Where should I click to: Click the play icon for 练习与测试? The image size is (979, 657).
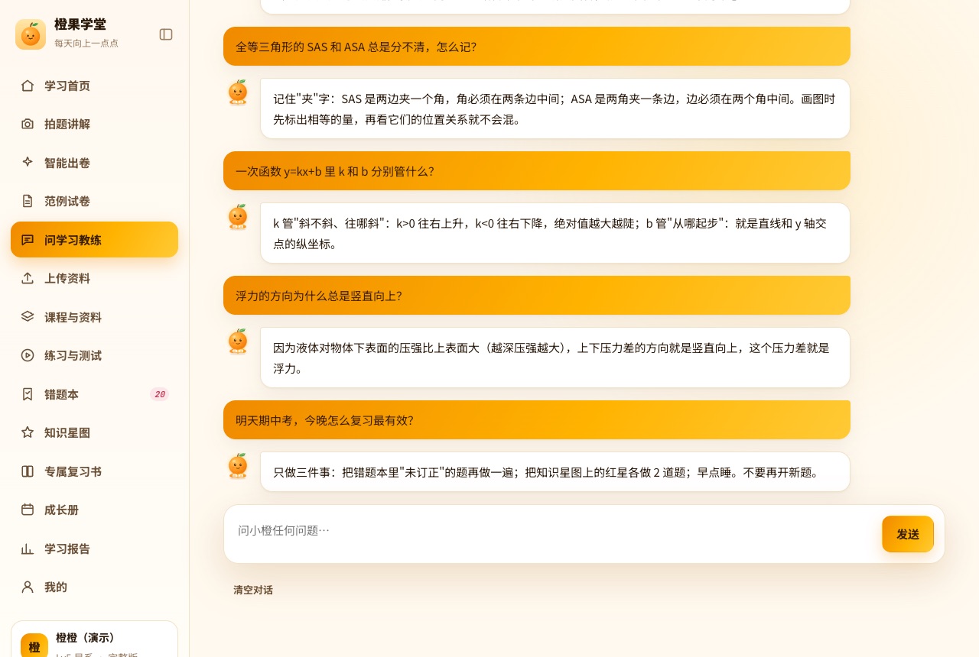pos(28,355)
